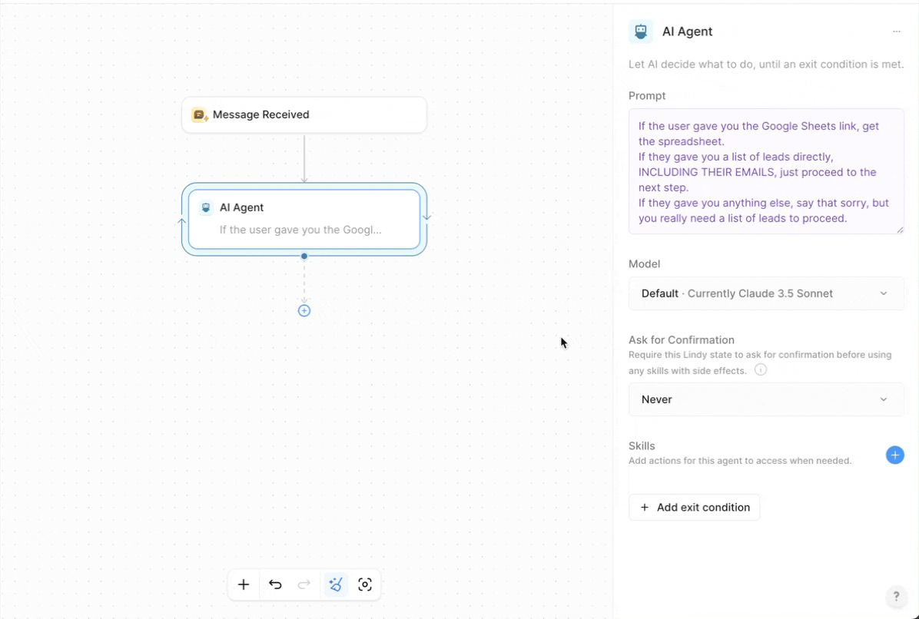Select the AI Agent node on canvas
The height and width of the screenshot is (619, 919).
(x=304, y=219)
